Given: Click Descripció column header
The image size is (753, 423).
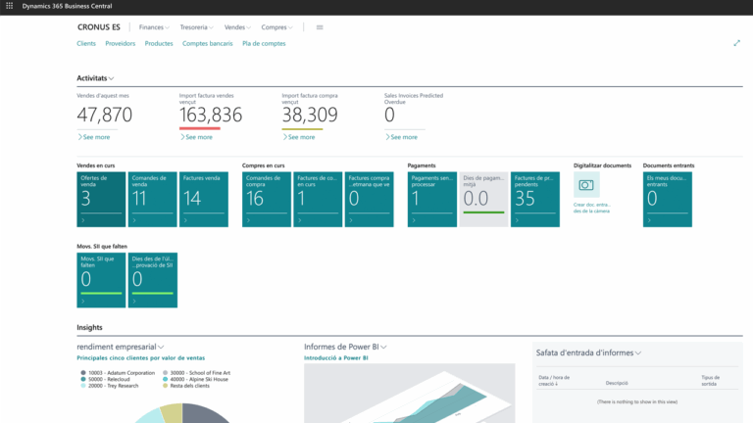Looking at the screenshot, I should pos(617,383).
